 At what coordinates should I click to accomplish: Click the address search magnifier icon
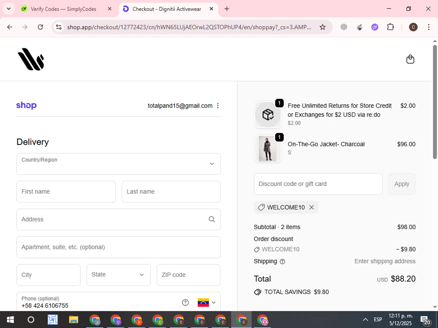click(212, 219)
